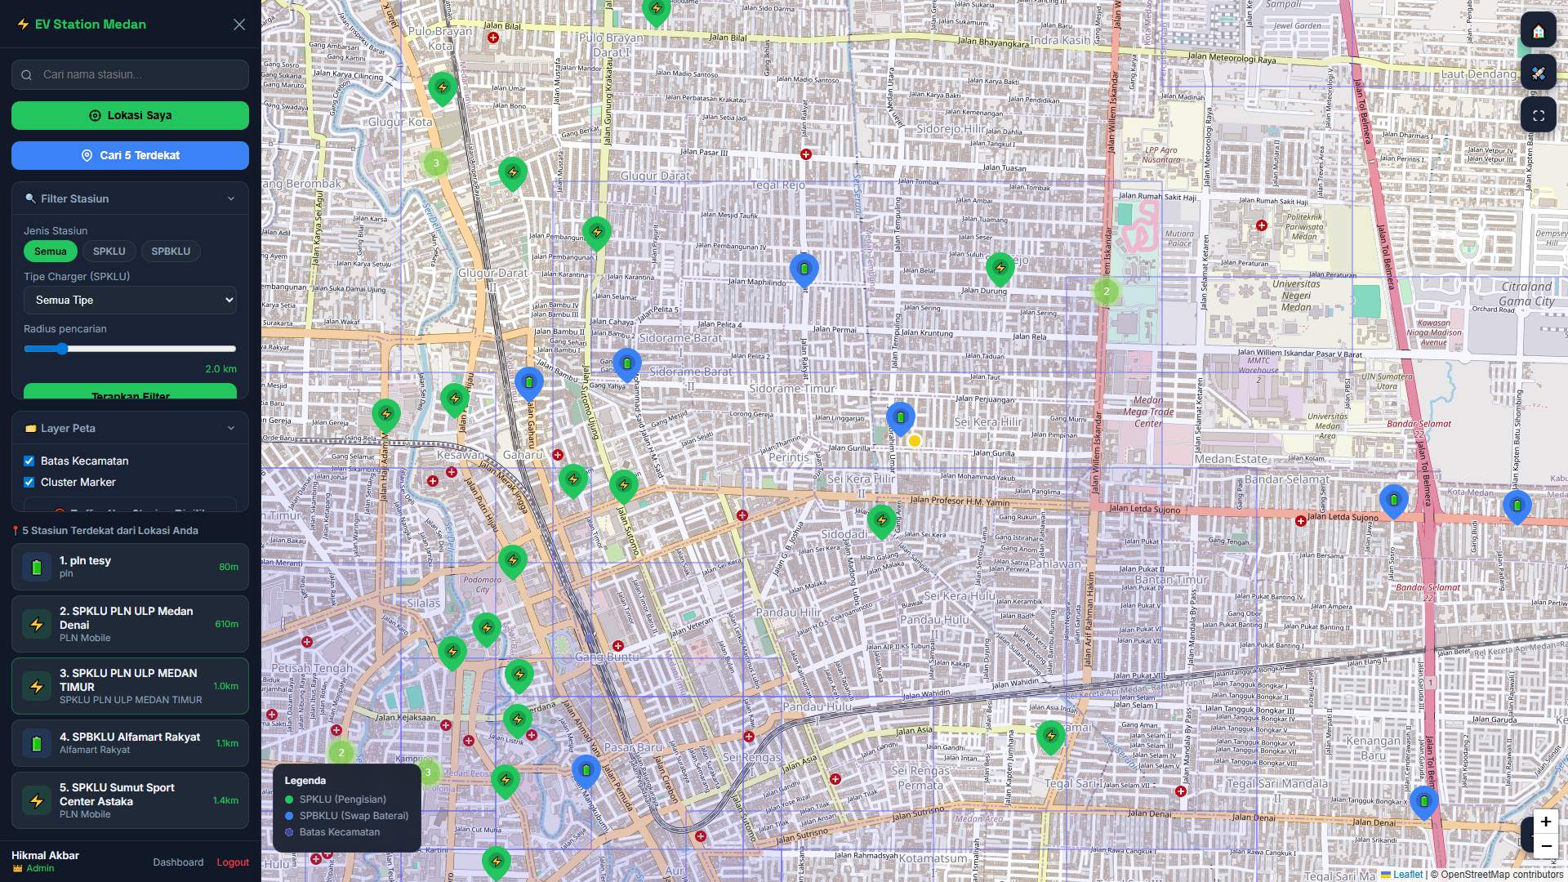Collapse the Layer Peta section
This screenshot has width=1568, height=882.
(x=130, y=428)
